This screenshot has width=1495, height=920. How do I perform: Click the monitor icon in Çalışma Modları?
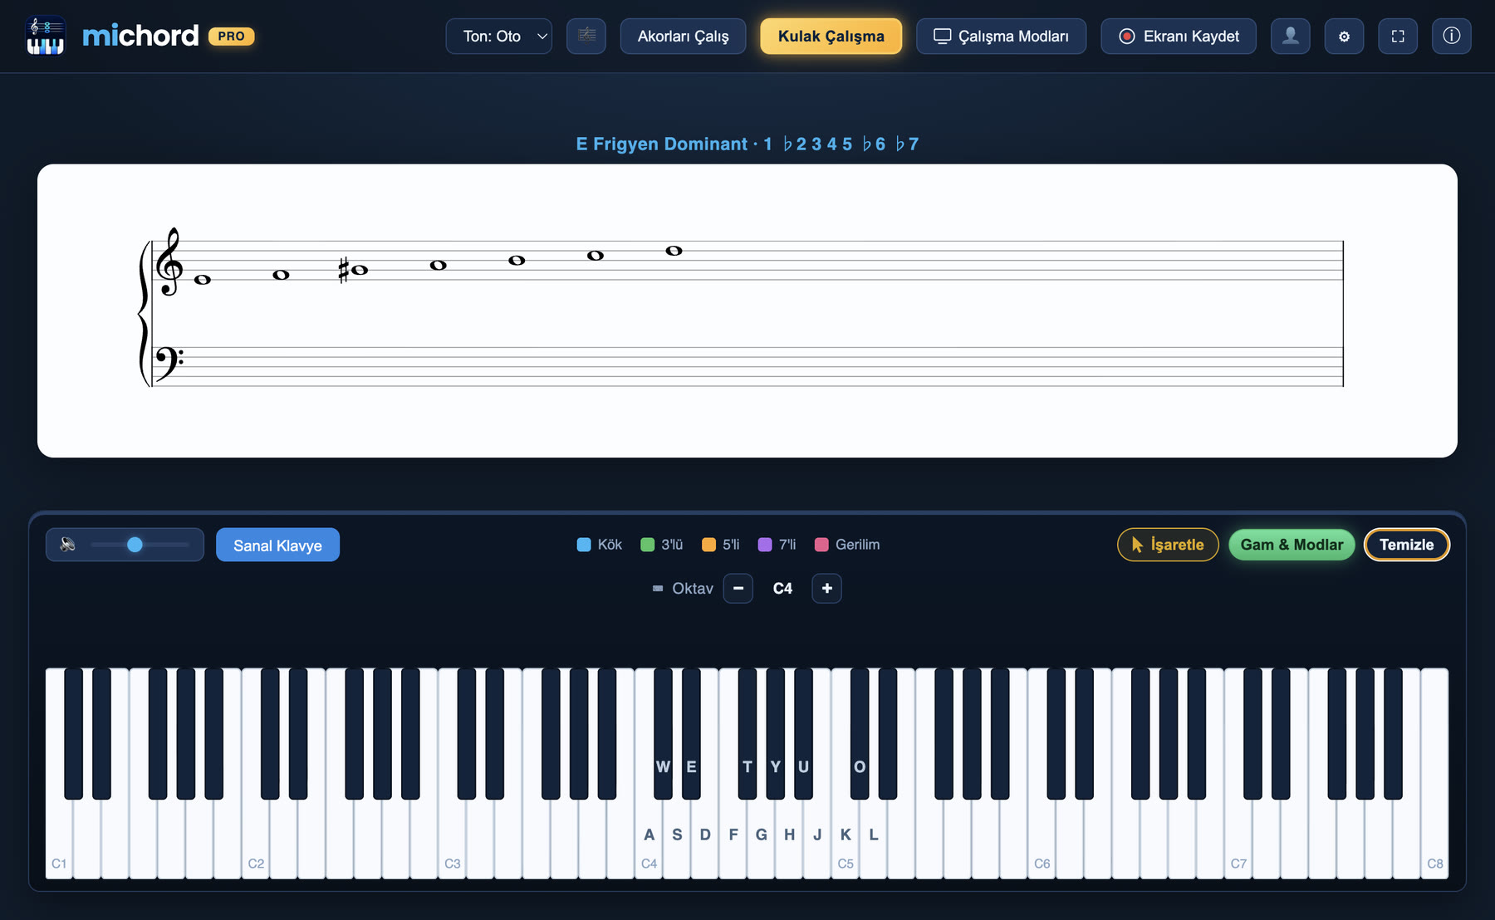[x=942, y=36]
